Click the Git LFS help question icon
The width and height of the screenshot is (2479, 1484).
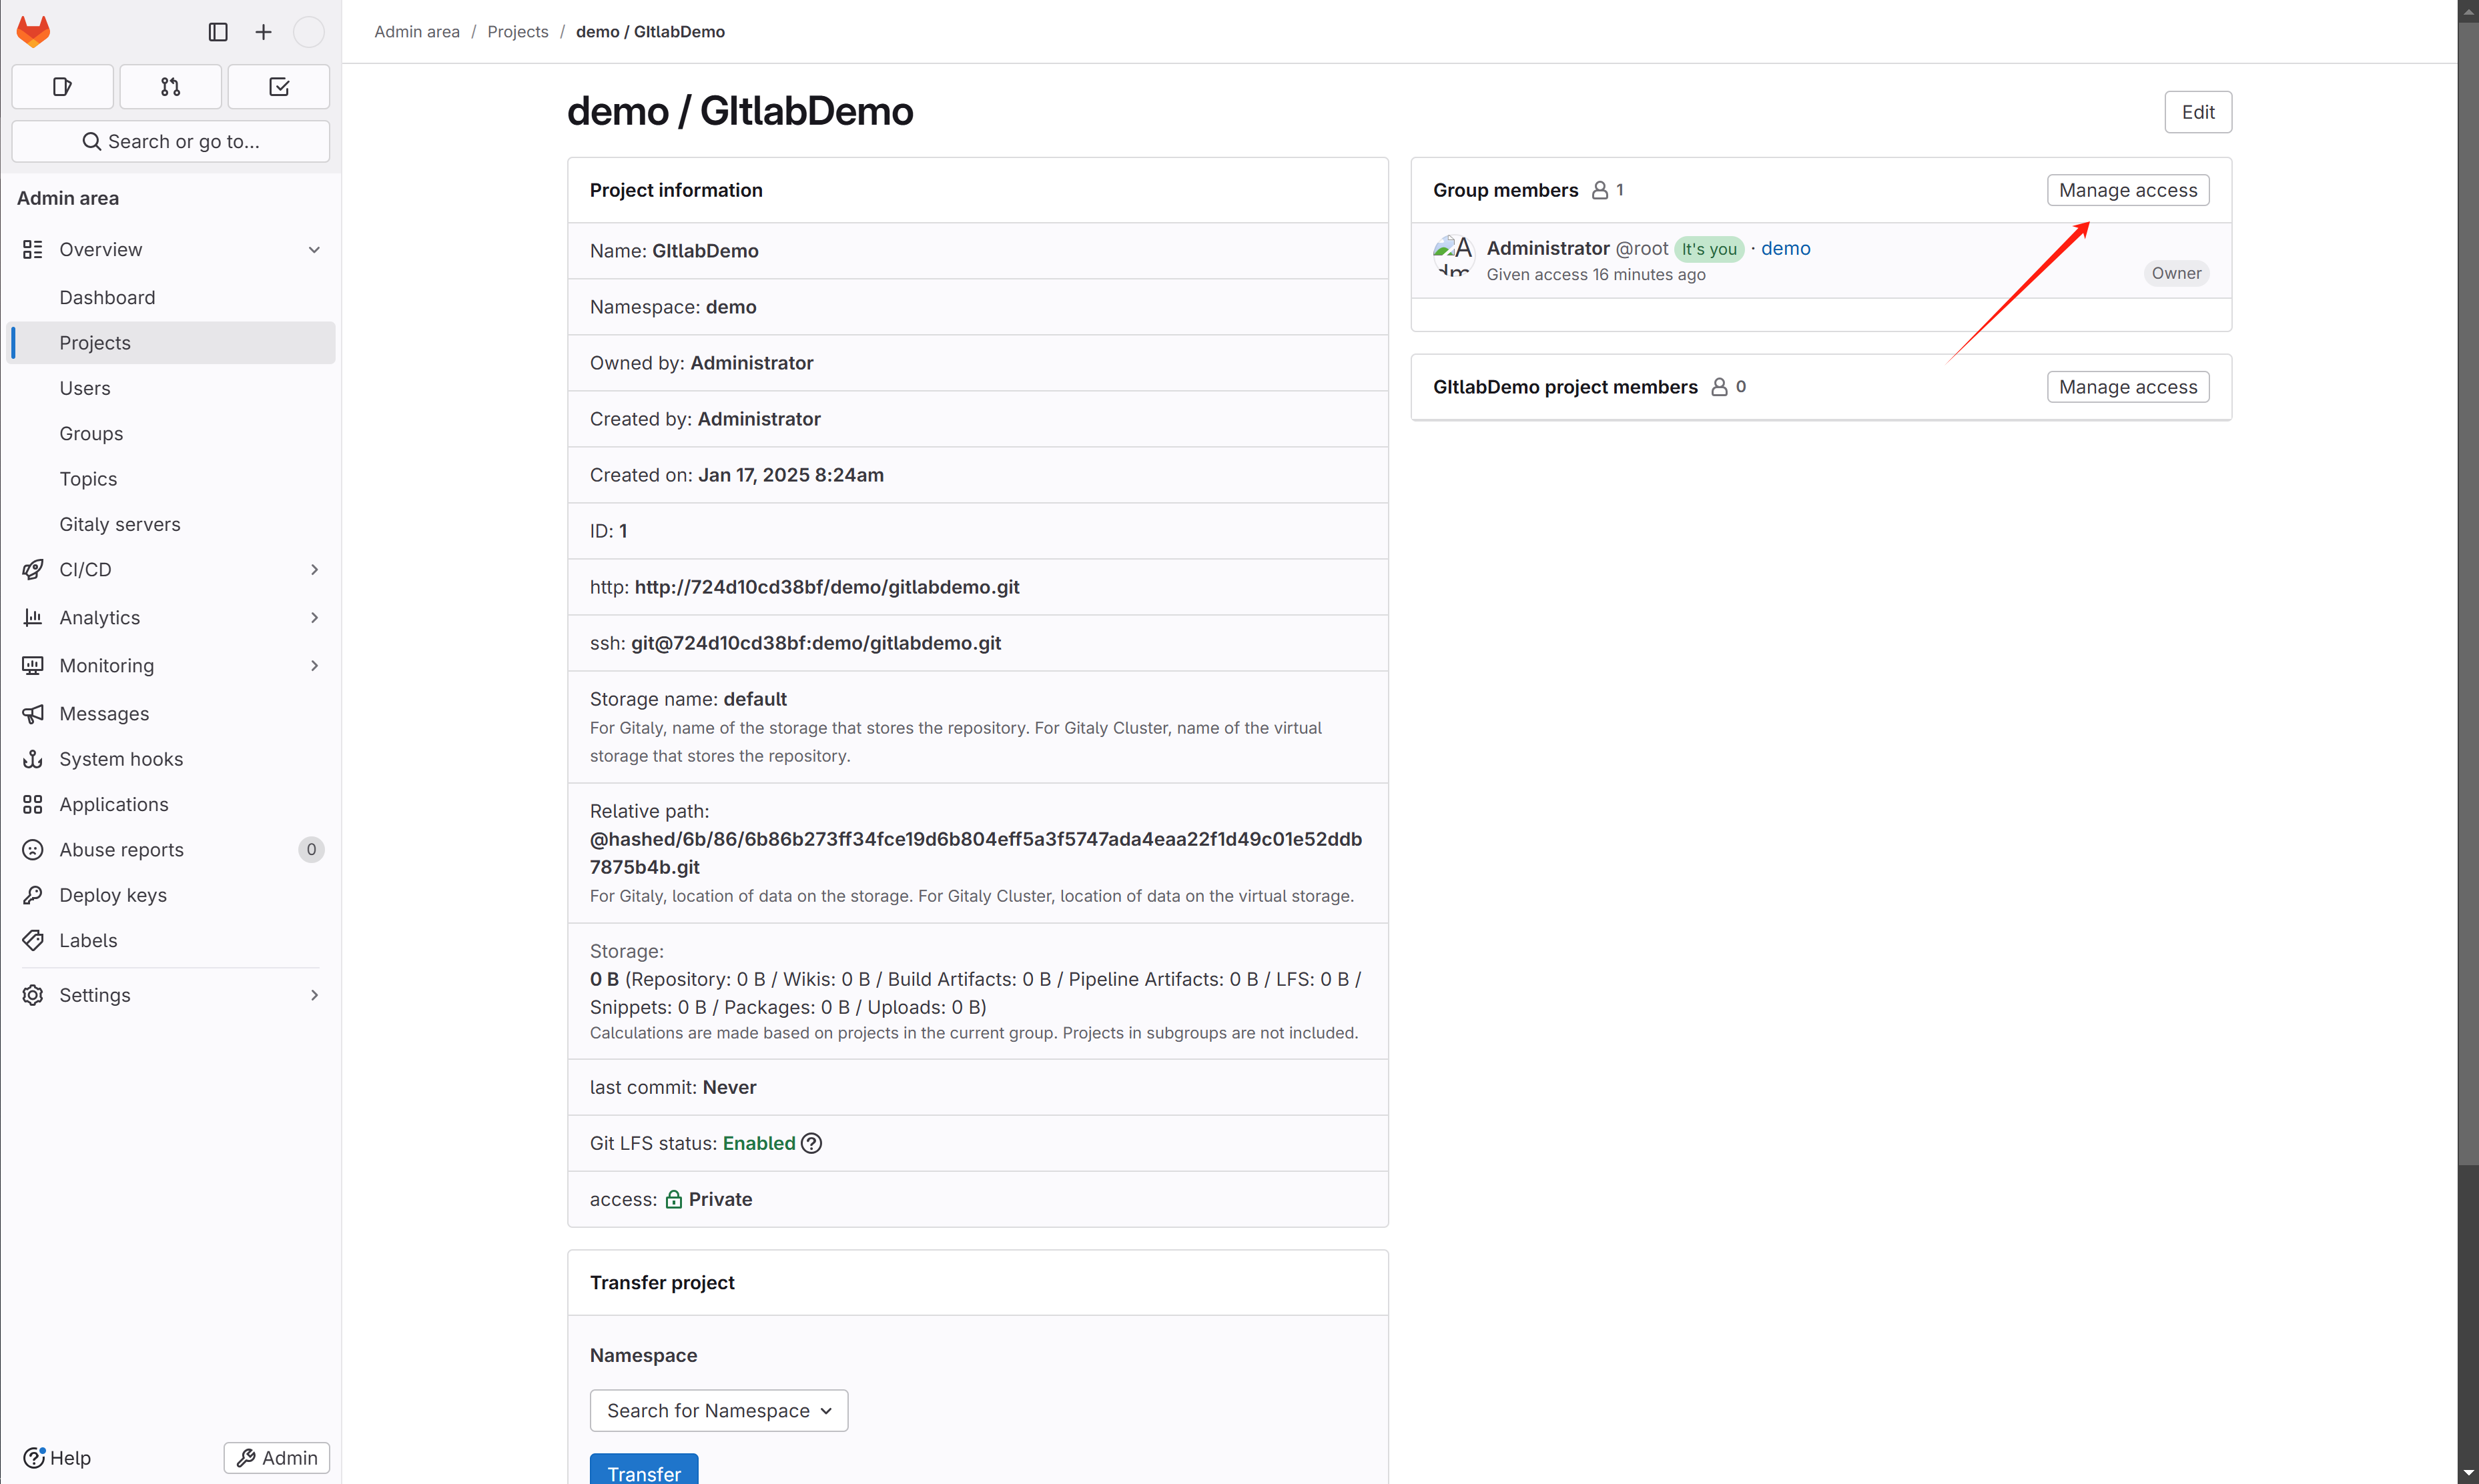pyautogui.click(x=811, y=1143)
